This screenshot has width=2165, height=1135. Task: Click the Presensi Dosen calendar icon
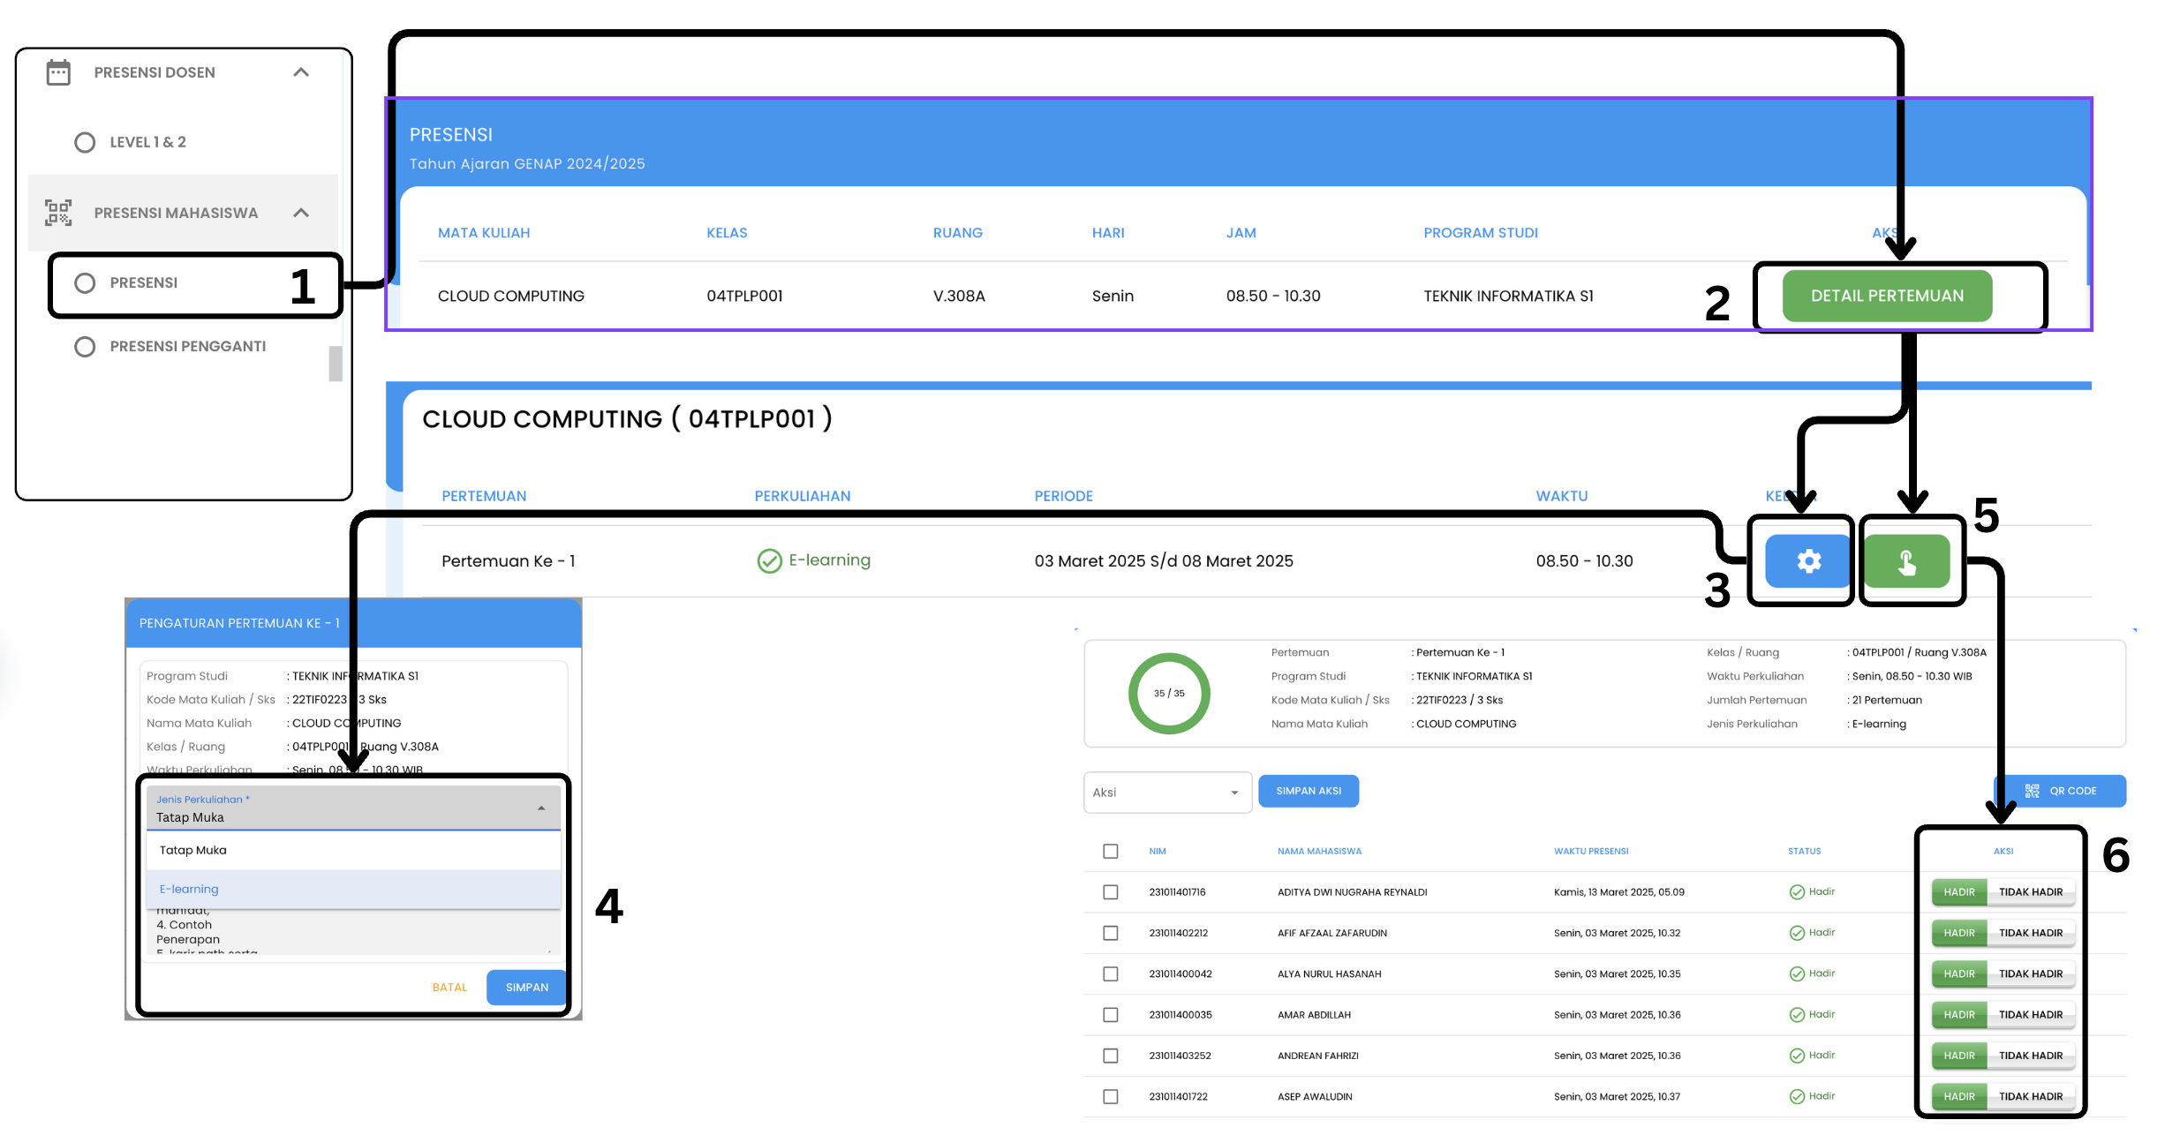click(x=58, y=72)
